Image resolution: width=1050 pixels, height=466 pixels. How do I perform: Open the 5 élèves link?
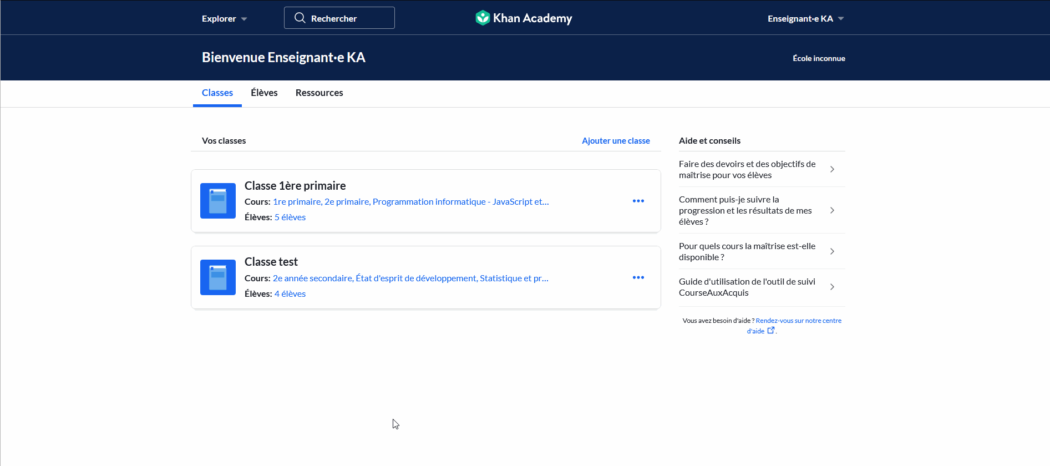pos(290,217)
